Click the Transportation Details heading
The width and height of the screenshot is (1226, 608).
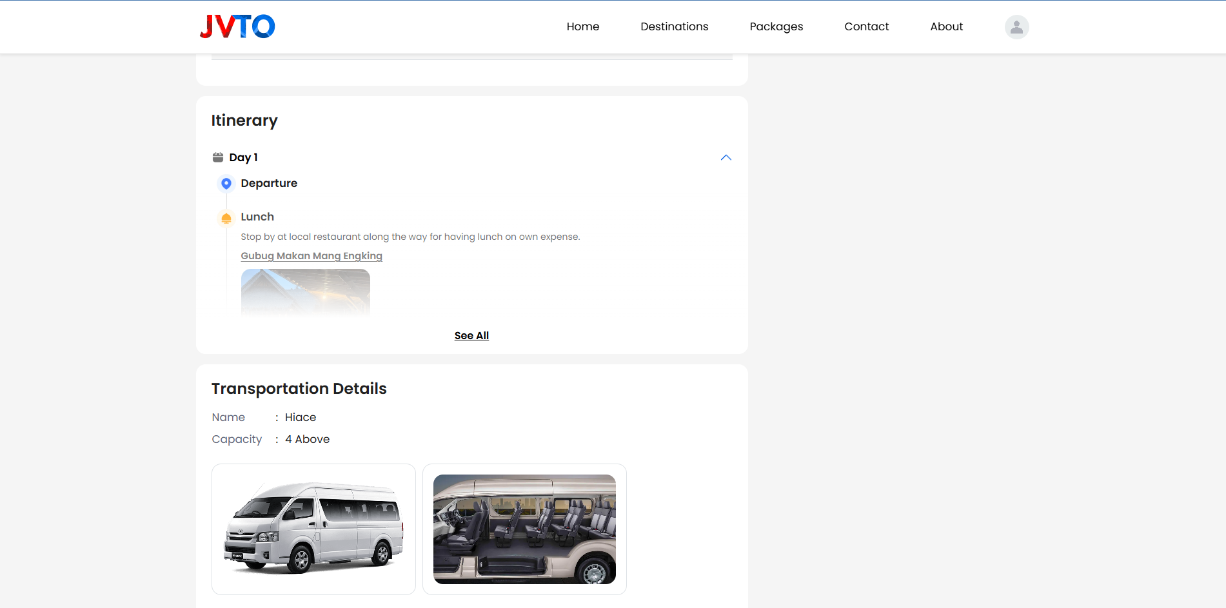point(299,388)
